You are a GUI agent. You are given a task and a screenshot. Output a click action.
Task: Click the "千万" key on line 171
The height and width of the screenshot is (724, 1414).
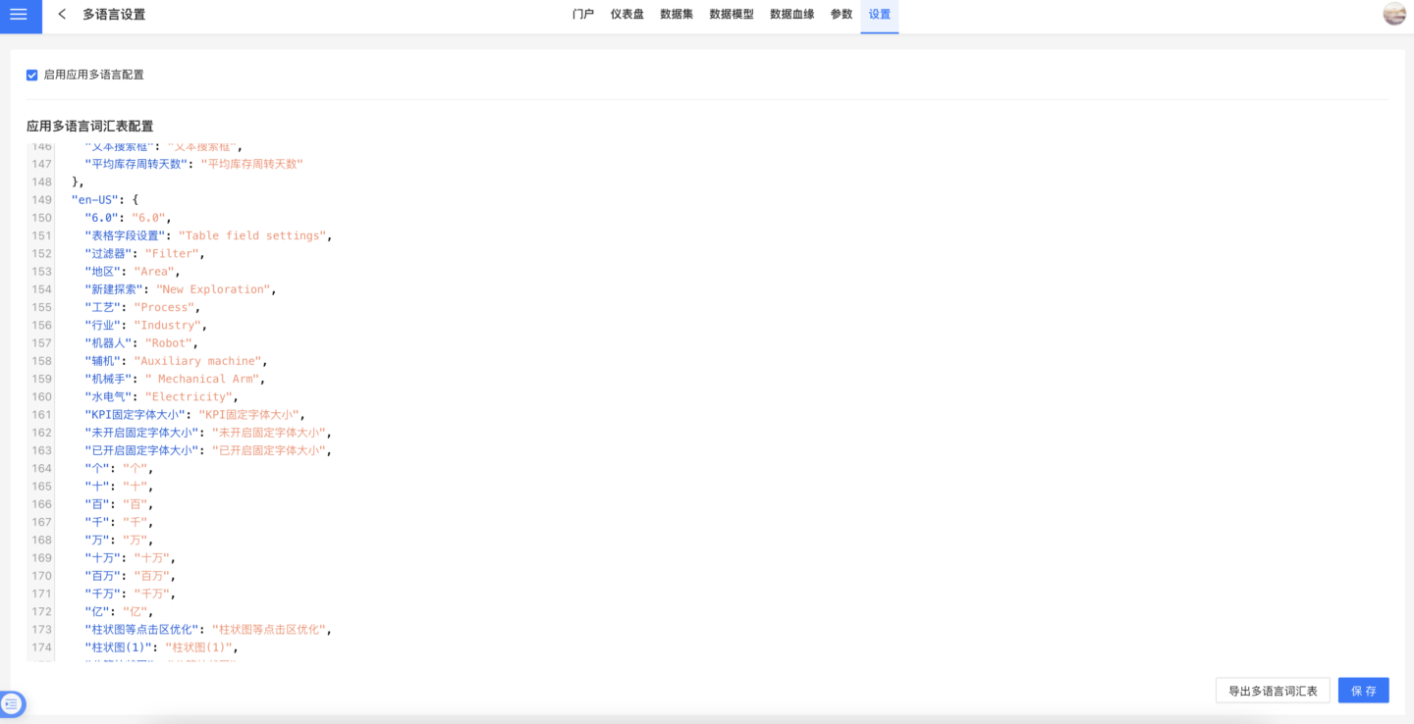103,594
